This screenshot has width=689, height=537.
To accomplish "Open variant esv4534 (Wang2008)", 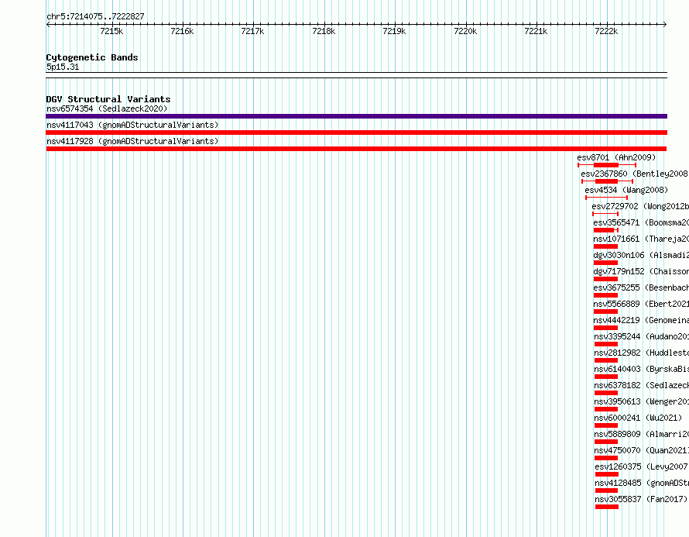I will (626, 190).
